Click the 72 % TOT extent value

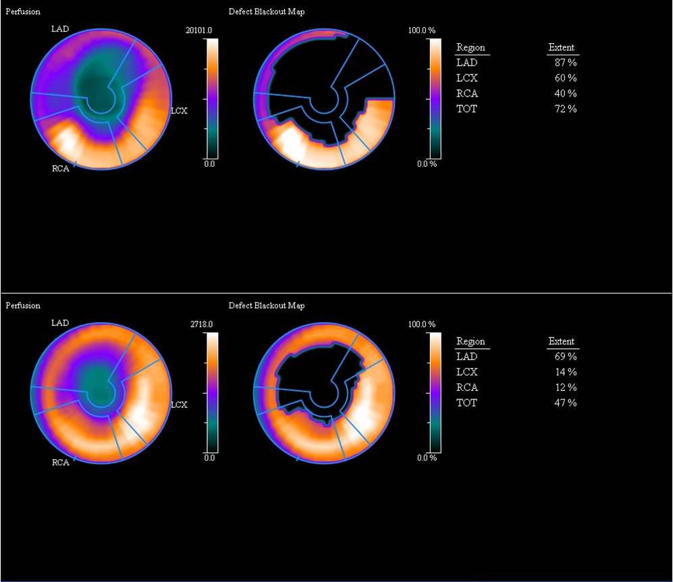565,109
